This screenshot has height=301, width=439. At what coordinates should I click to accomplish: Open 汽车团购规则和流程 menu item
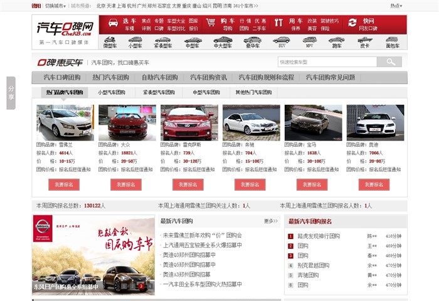pyautogui.click(x=267, y=78)
